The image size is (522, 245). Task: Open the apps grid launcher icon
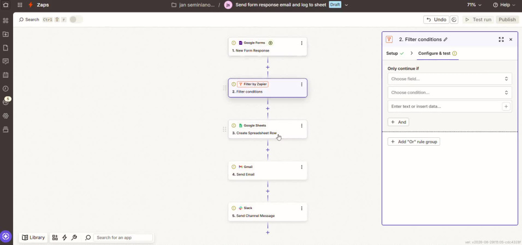pyautogui.click(x=20, y=5)
